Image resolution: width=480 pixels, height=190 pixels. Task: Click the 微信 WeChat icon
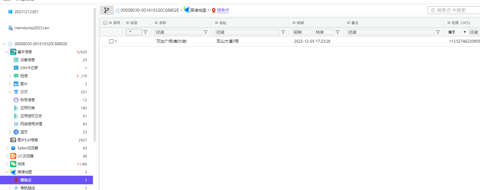pyautogui.click(x=13, y=164)
